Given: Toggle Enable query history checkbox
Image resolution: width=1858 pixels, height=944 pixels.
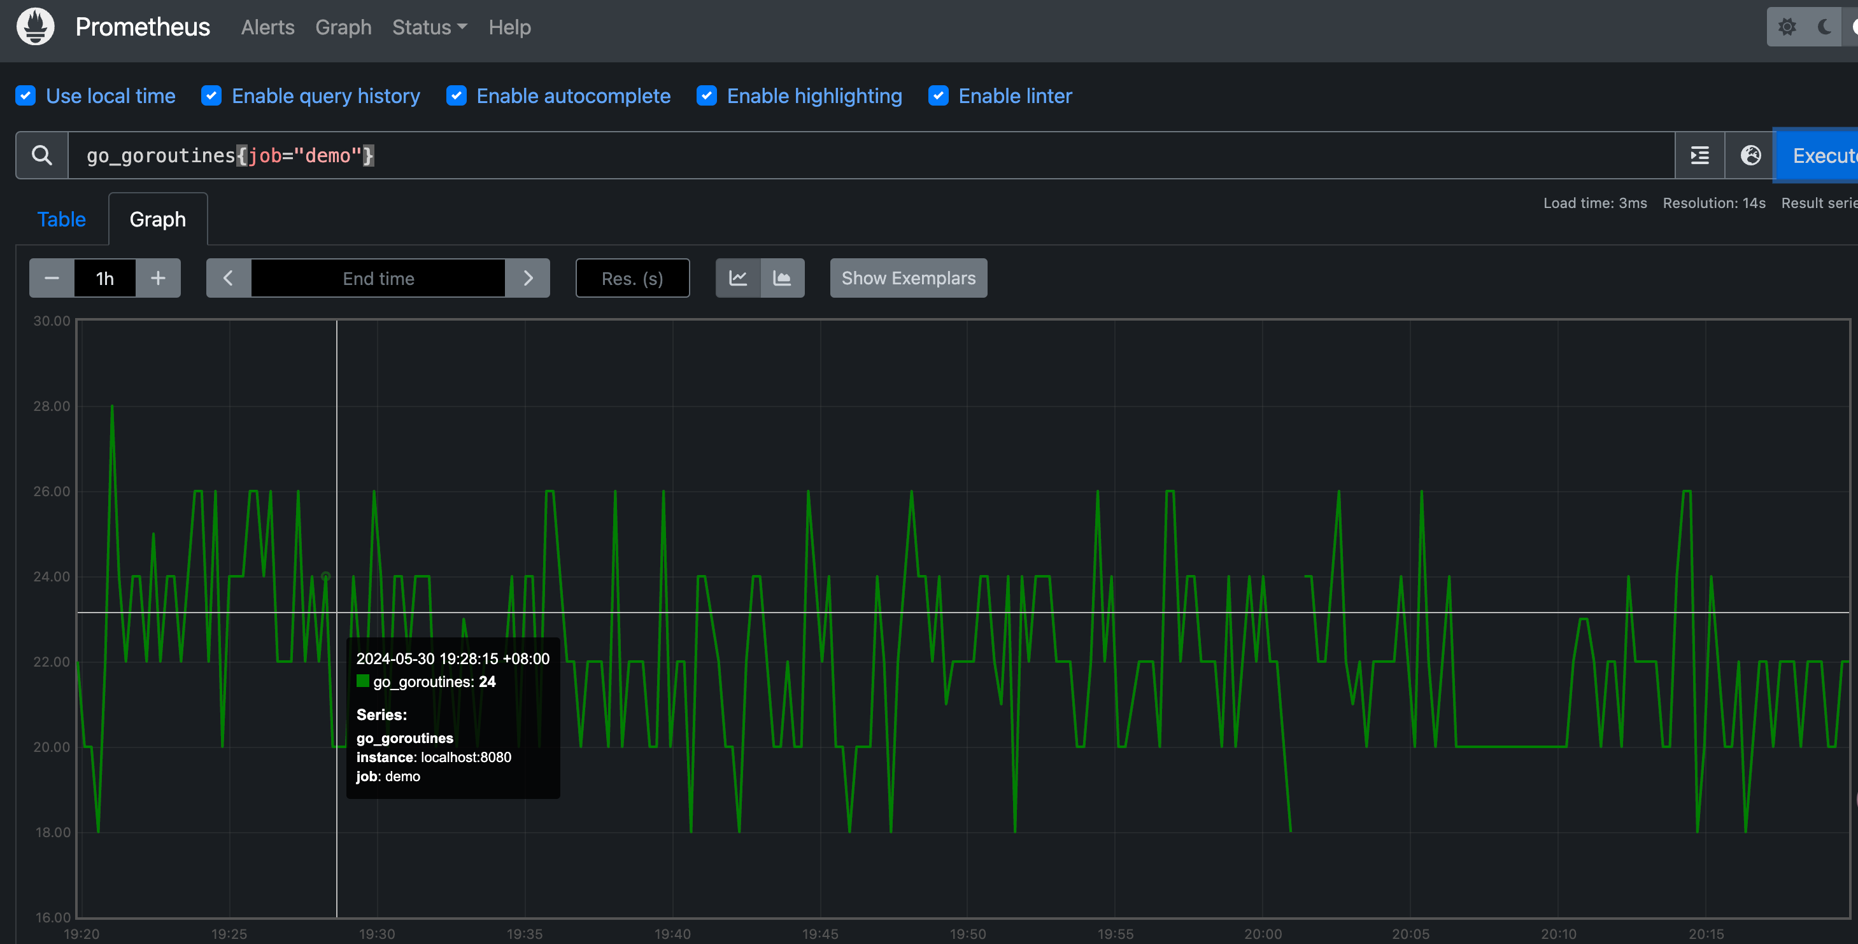Looking at the screenshot, I should click(211, 96).
